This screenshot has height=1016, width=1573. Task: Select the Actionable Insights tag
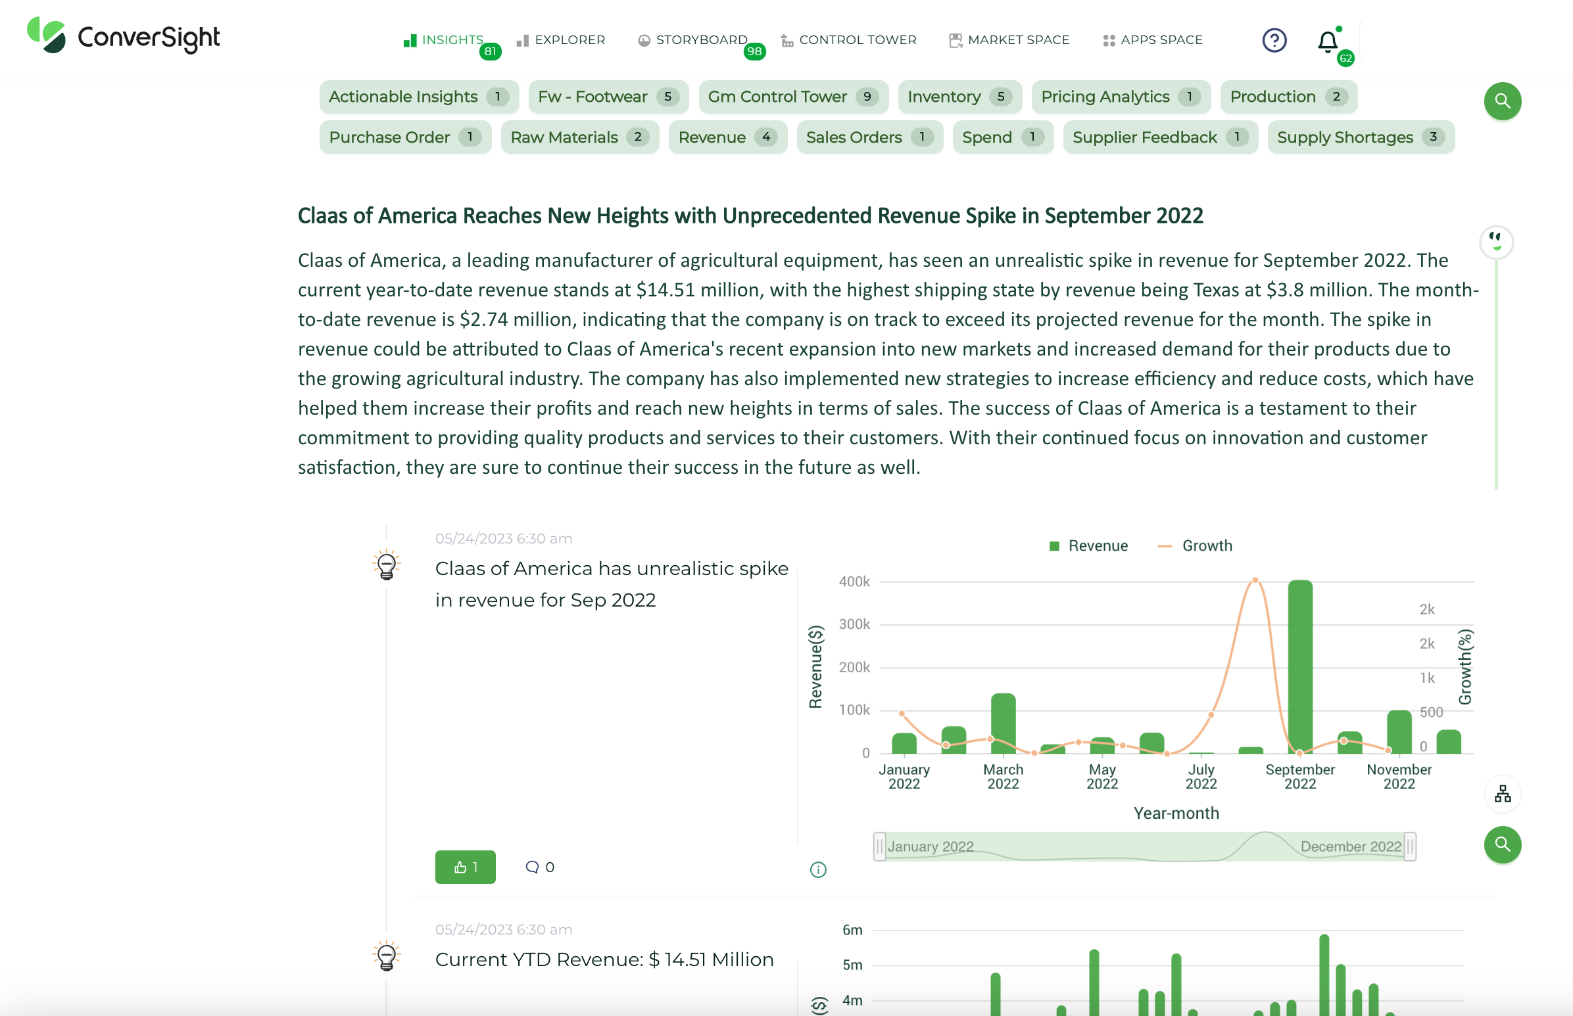point(419,97)
